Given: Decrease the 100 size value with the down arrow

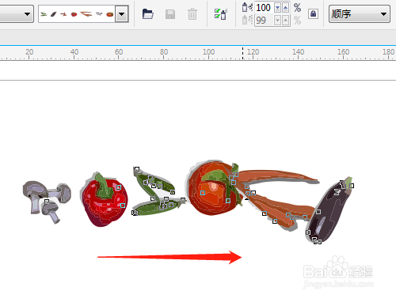Looking at the screenshot, I should point(278,8).
